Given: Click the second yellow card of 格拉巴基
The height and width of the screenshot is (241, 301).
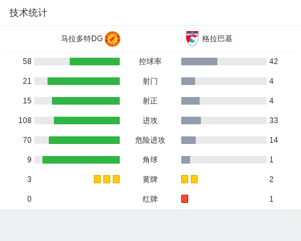Looking at the screenshot, I should (x=194, y=179).
